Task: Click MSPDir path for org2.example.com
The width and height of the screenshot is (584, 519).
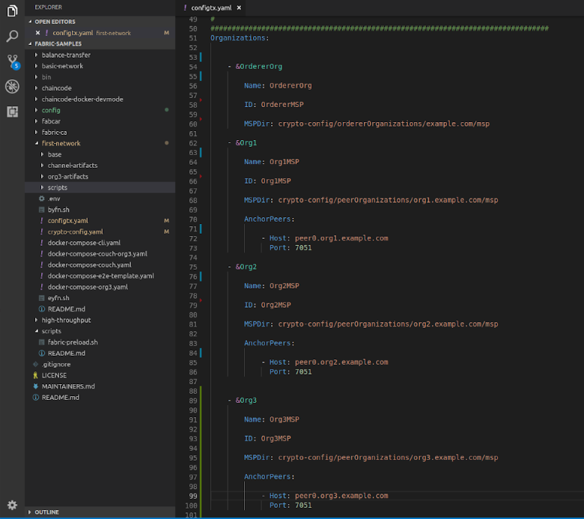Action: 388,324
